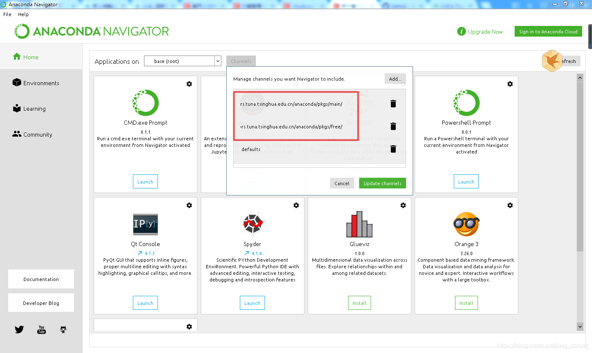Click the Glueviz bar chart icon
This screenshot has height=353, width=592.
pyautogui.click(x=359, y=224)
